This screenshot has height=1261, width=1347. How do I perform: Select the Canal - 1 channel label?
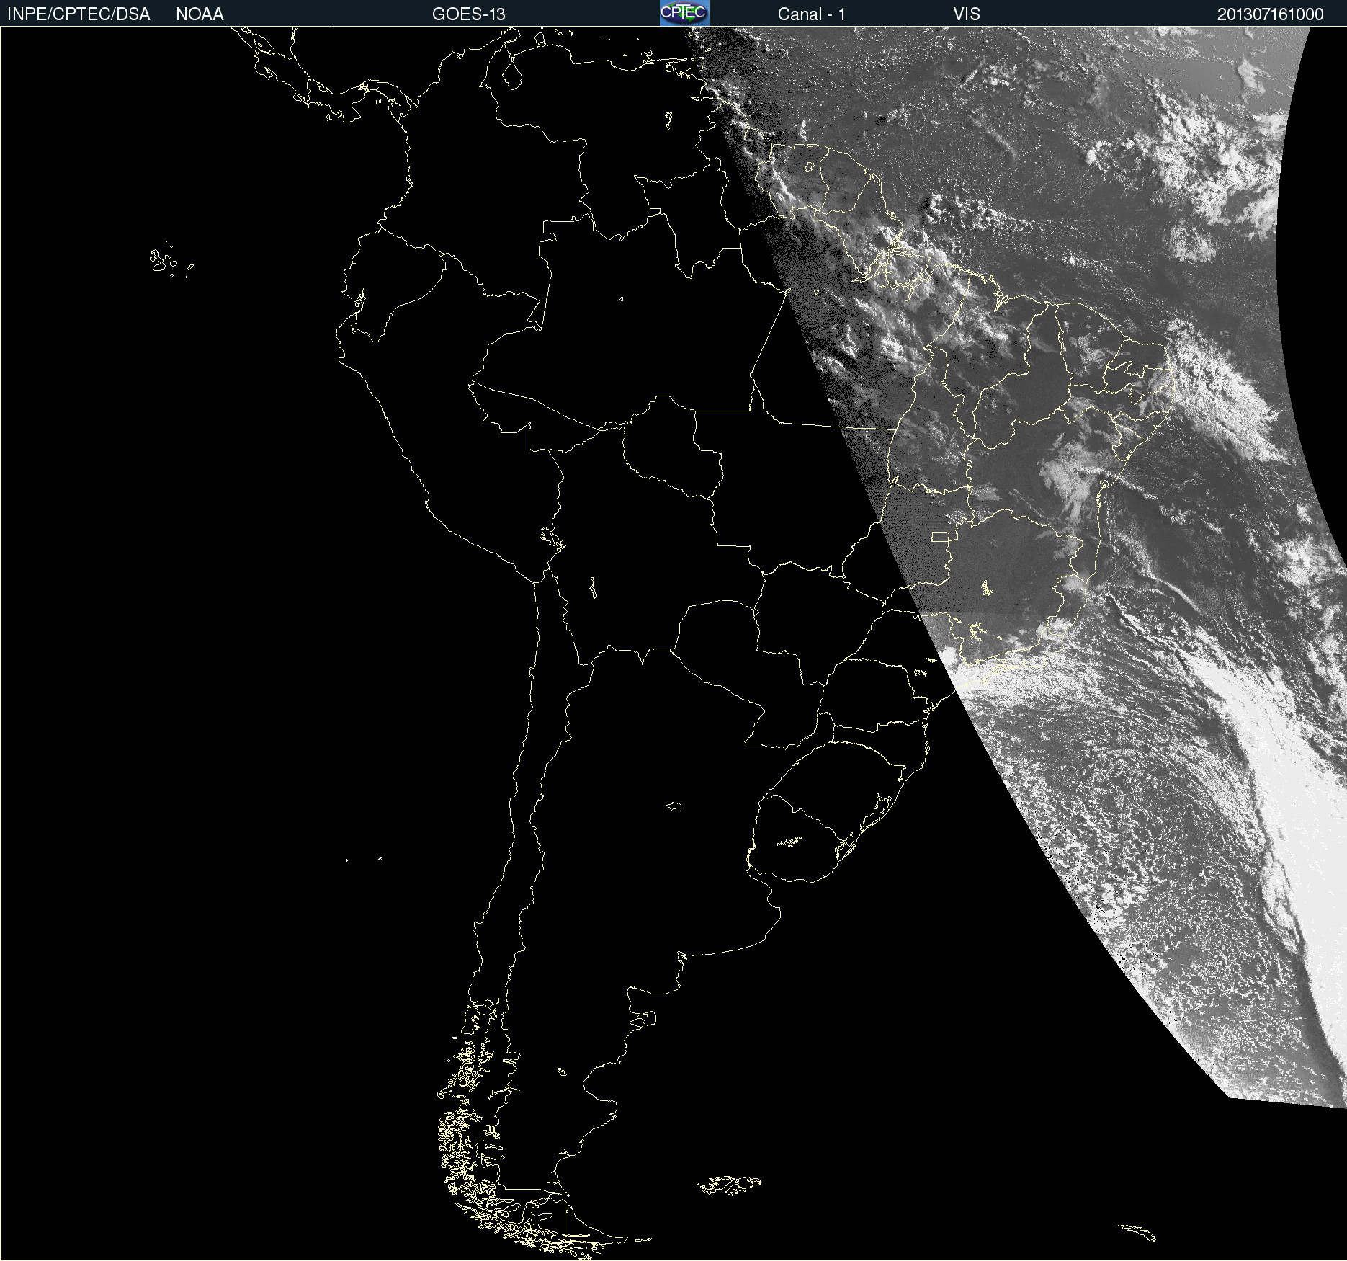812,14
